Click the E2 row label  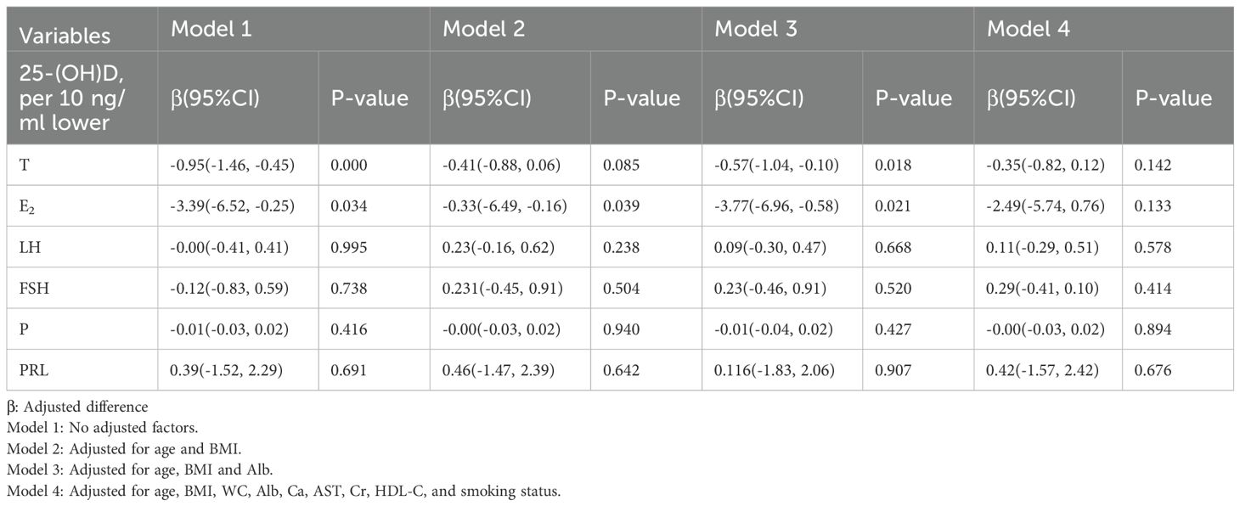27,205
